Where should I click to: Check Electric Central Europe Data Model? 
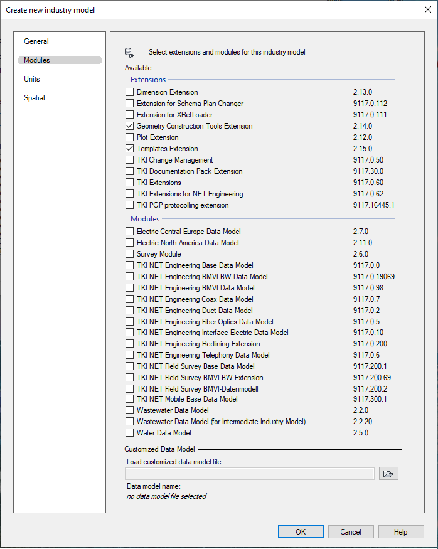129,232
